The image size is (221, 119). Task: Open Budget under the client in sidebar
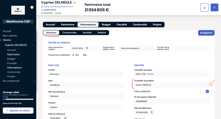click(x=11, y=59)
